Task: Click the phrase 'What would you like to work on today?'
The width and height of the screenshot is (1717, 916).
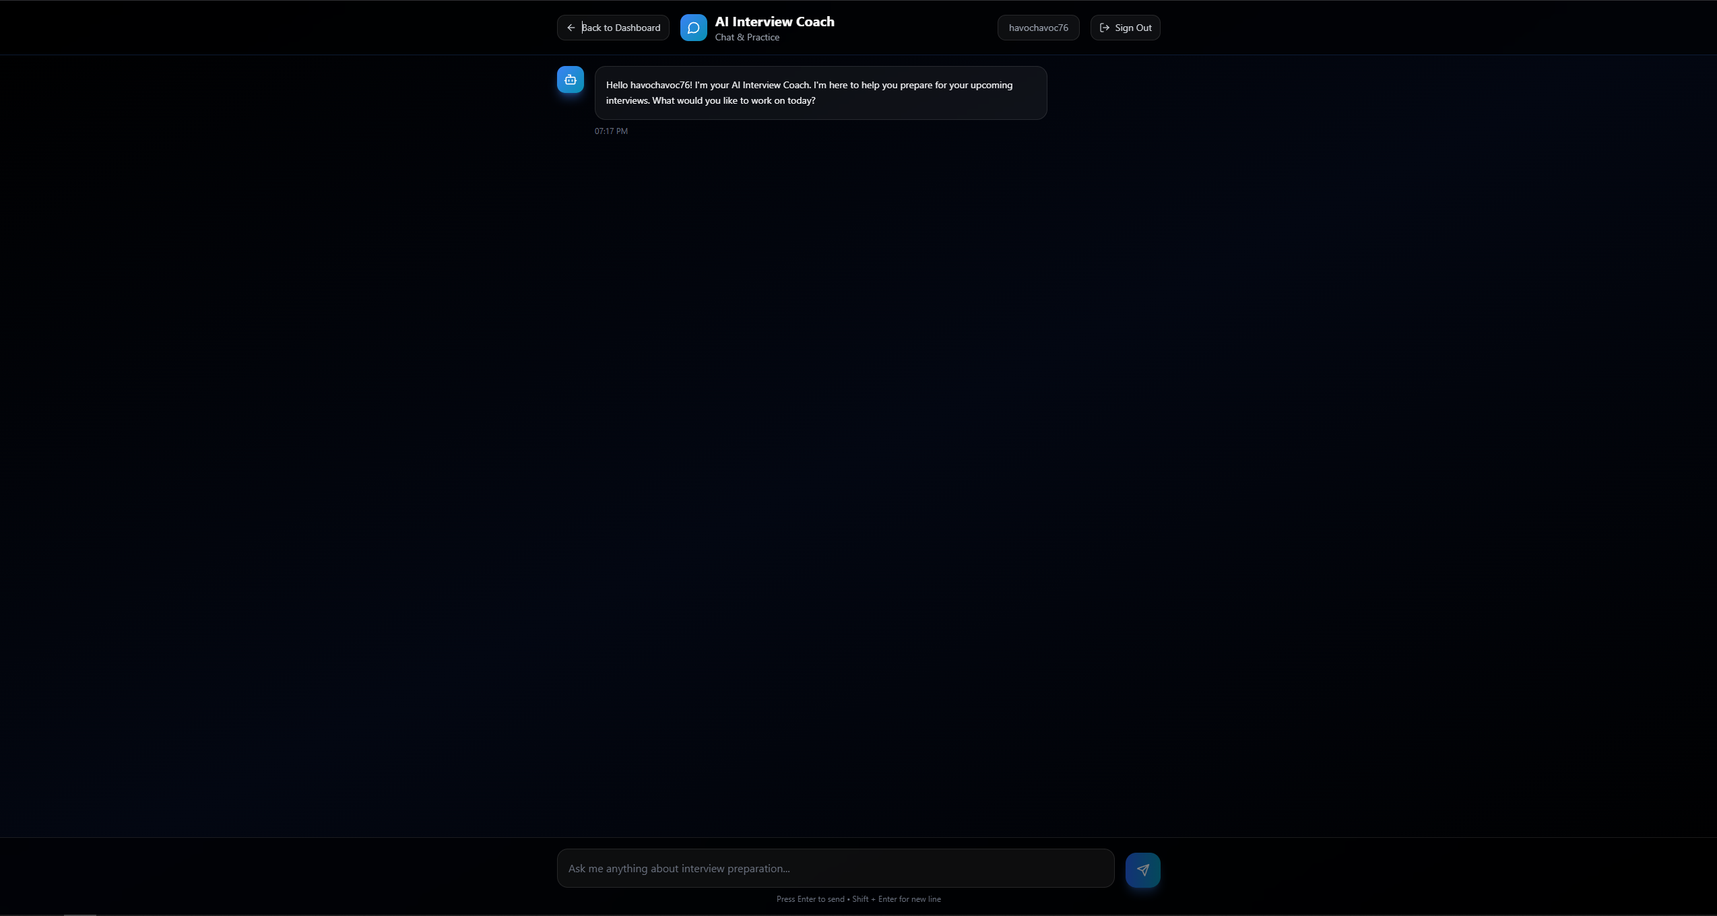Action: pos(734,100)
